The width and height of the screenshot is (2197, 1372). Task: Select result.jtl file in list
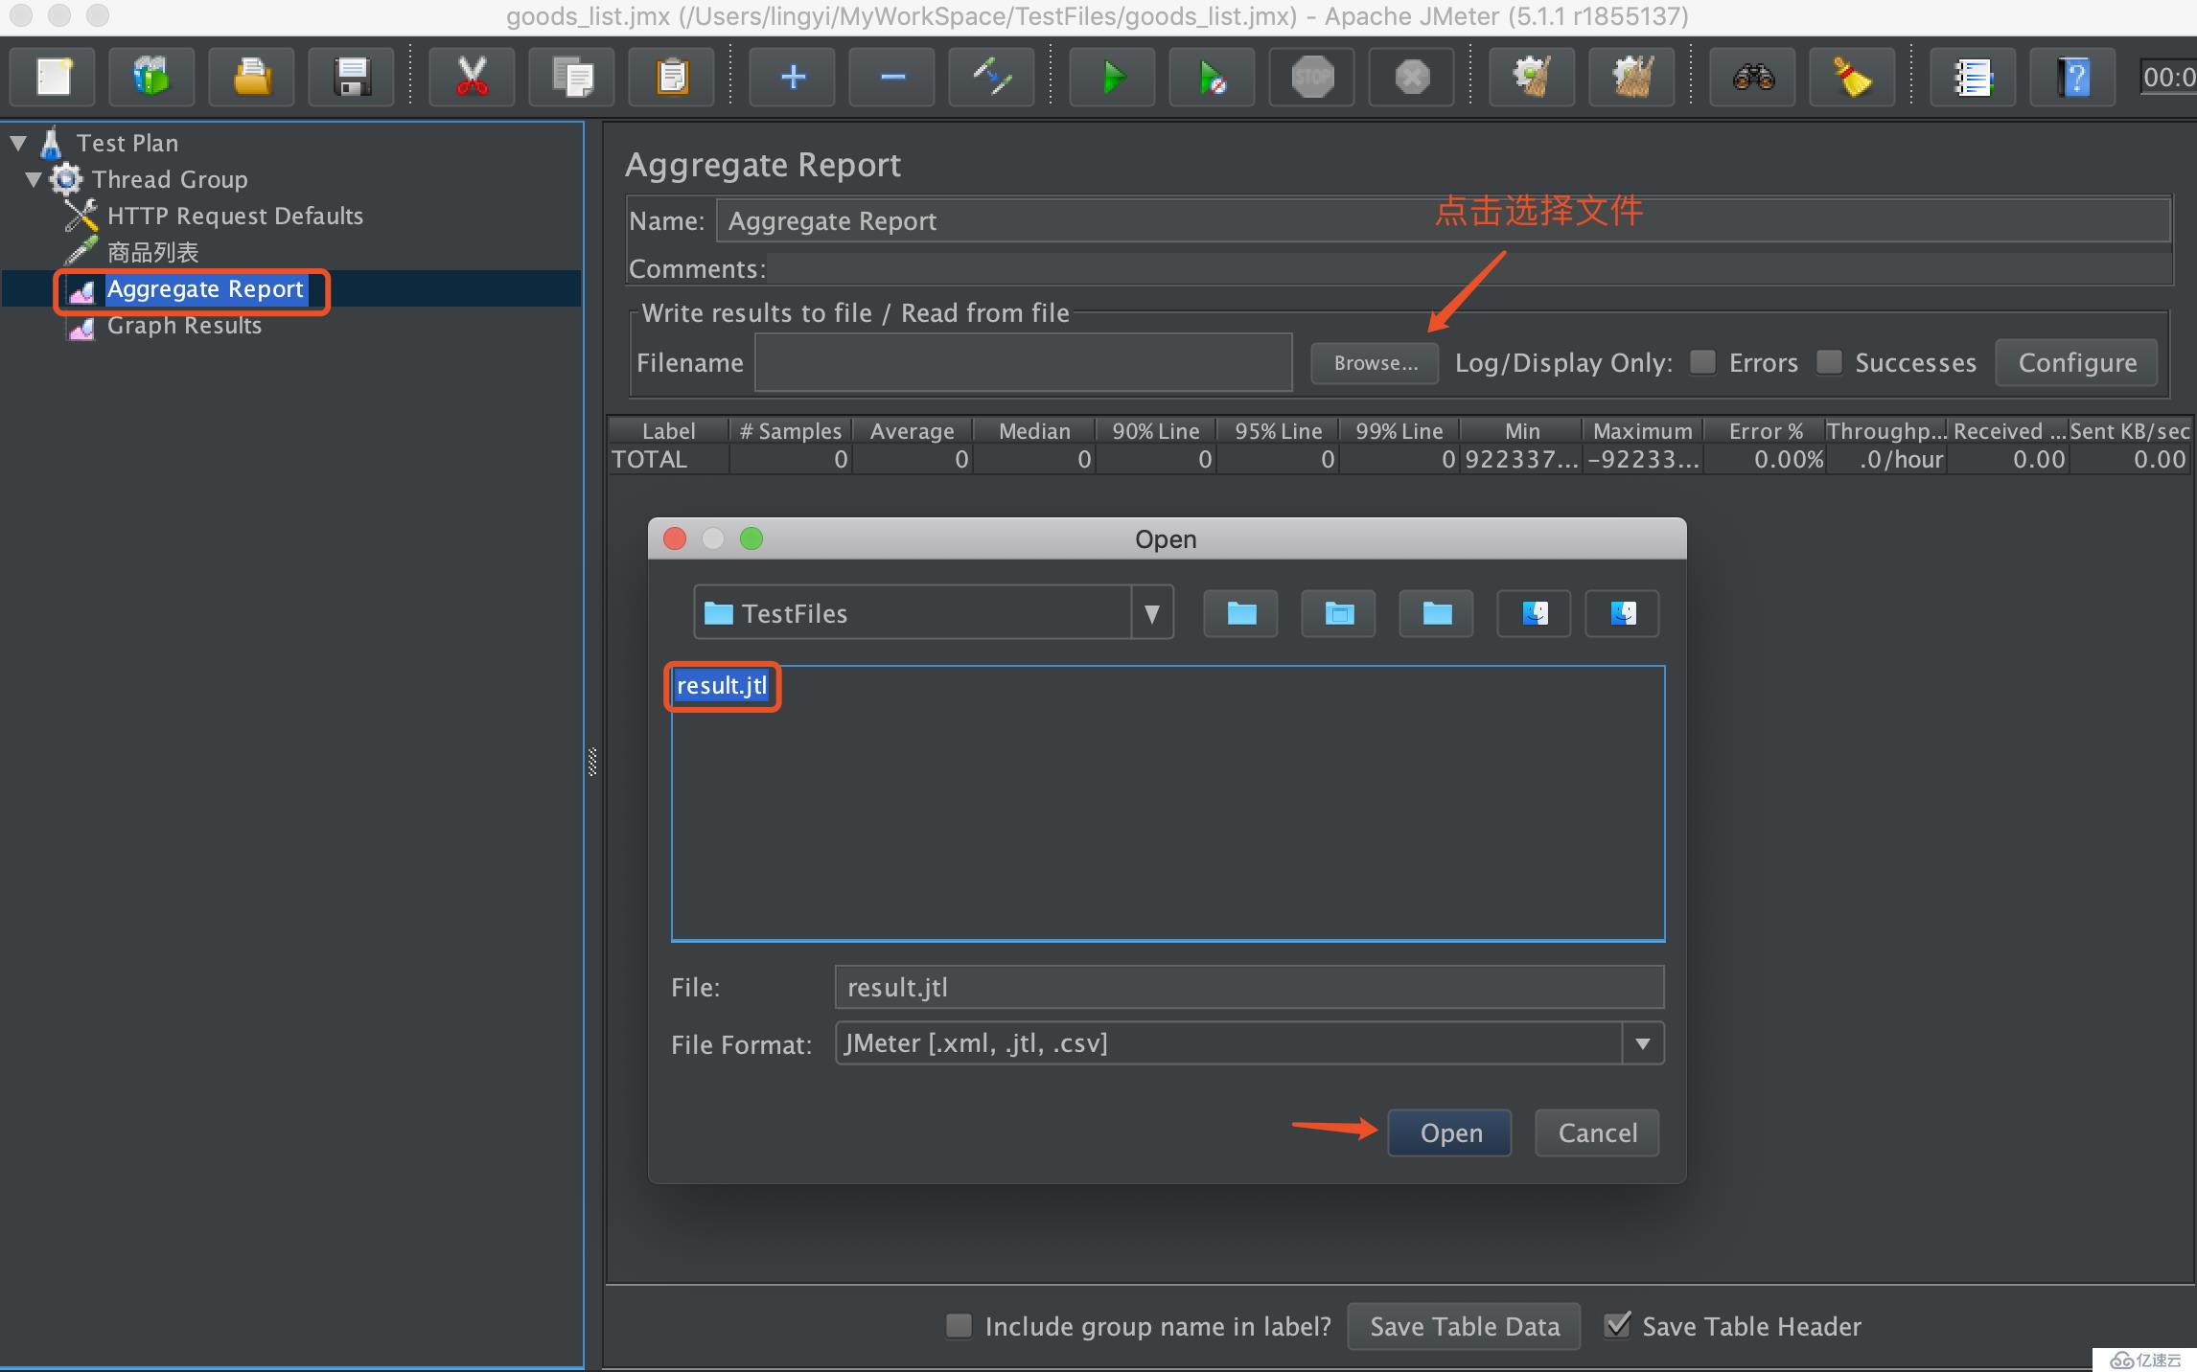click(x=722, y=686)
